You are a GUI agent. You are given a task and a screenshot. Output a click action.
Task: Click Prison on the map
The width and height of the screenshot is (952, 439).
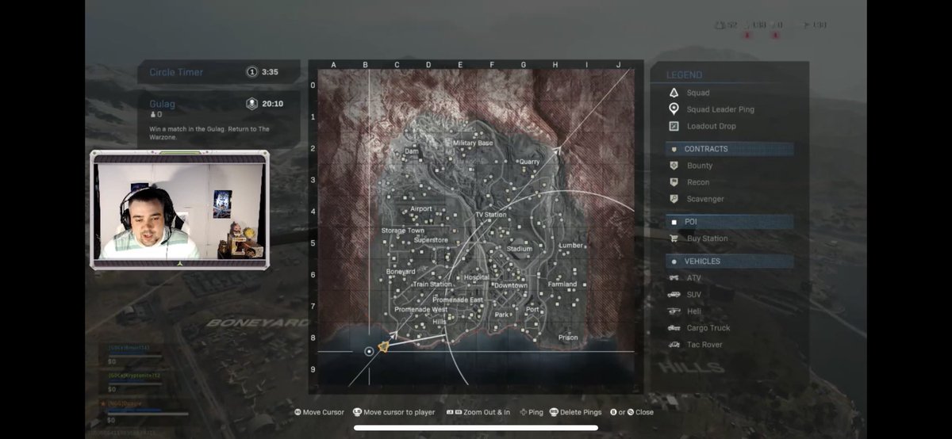[568, 338]
